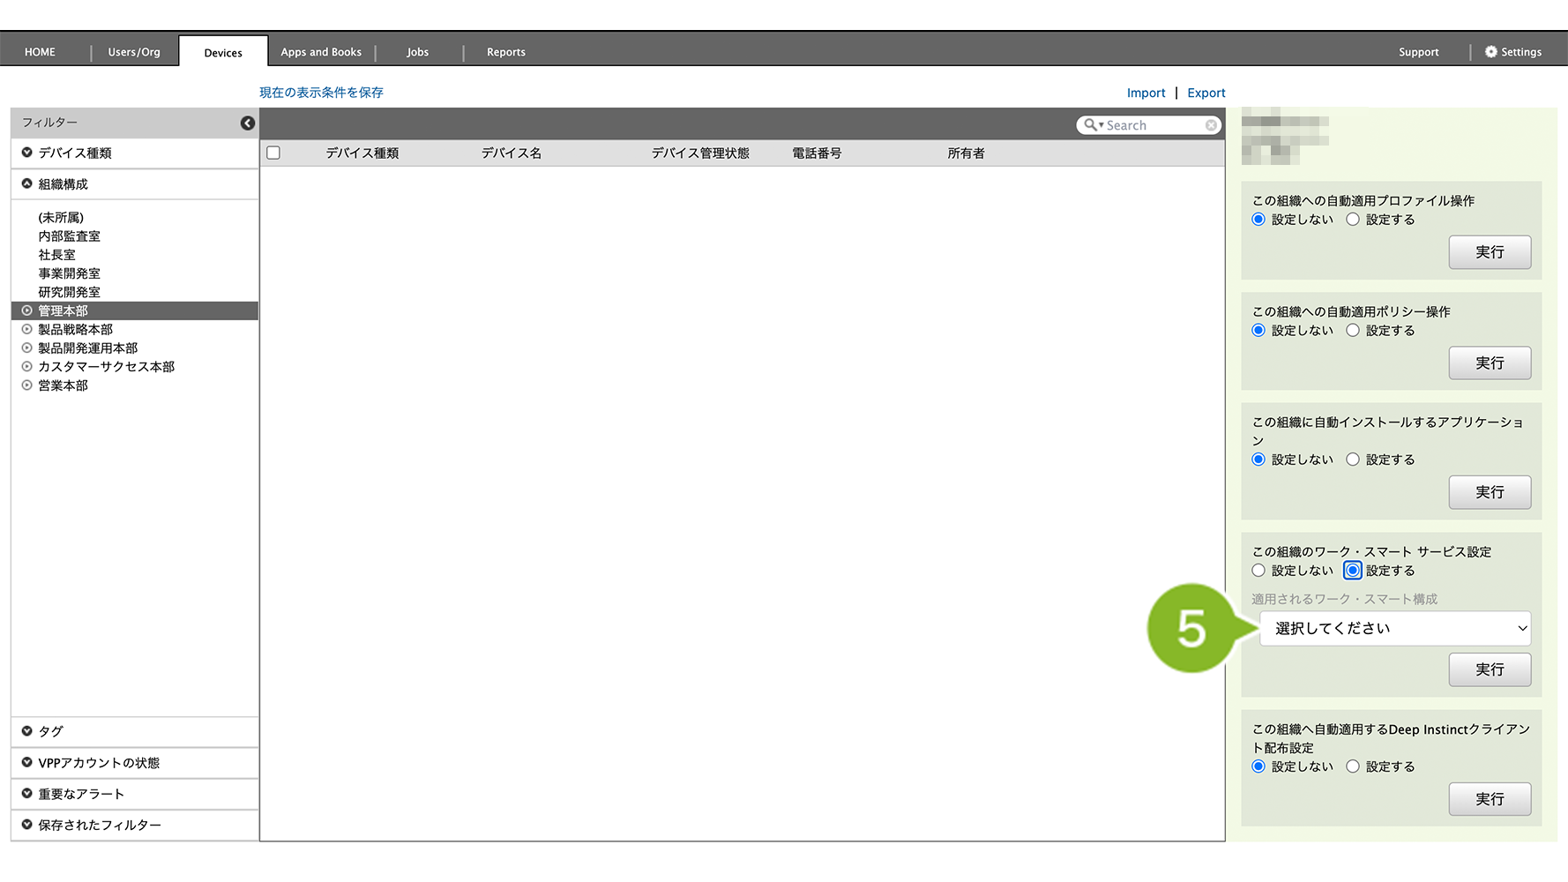Select 設定する for auto-apply profile
This screenshot has width=1568, height=882.
pos(1353,220)
